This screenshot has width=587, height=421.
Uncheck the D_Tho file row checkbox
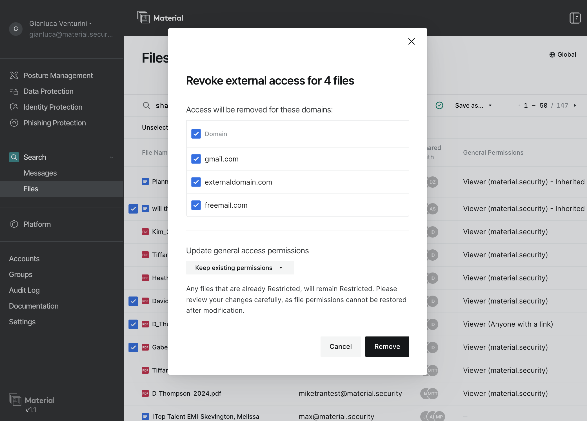click(133, 324)
